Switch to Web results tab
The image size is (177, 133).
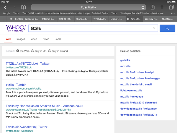coord(8,39)
